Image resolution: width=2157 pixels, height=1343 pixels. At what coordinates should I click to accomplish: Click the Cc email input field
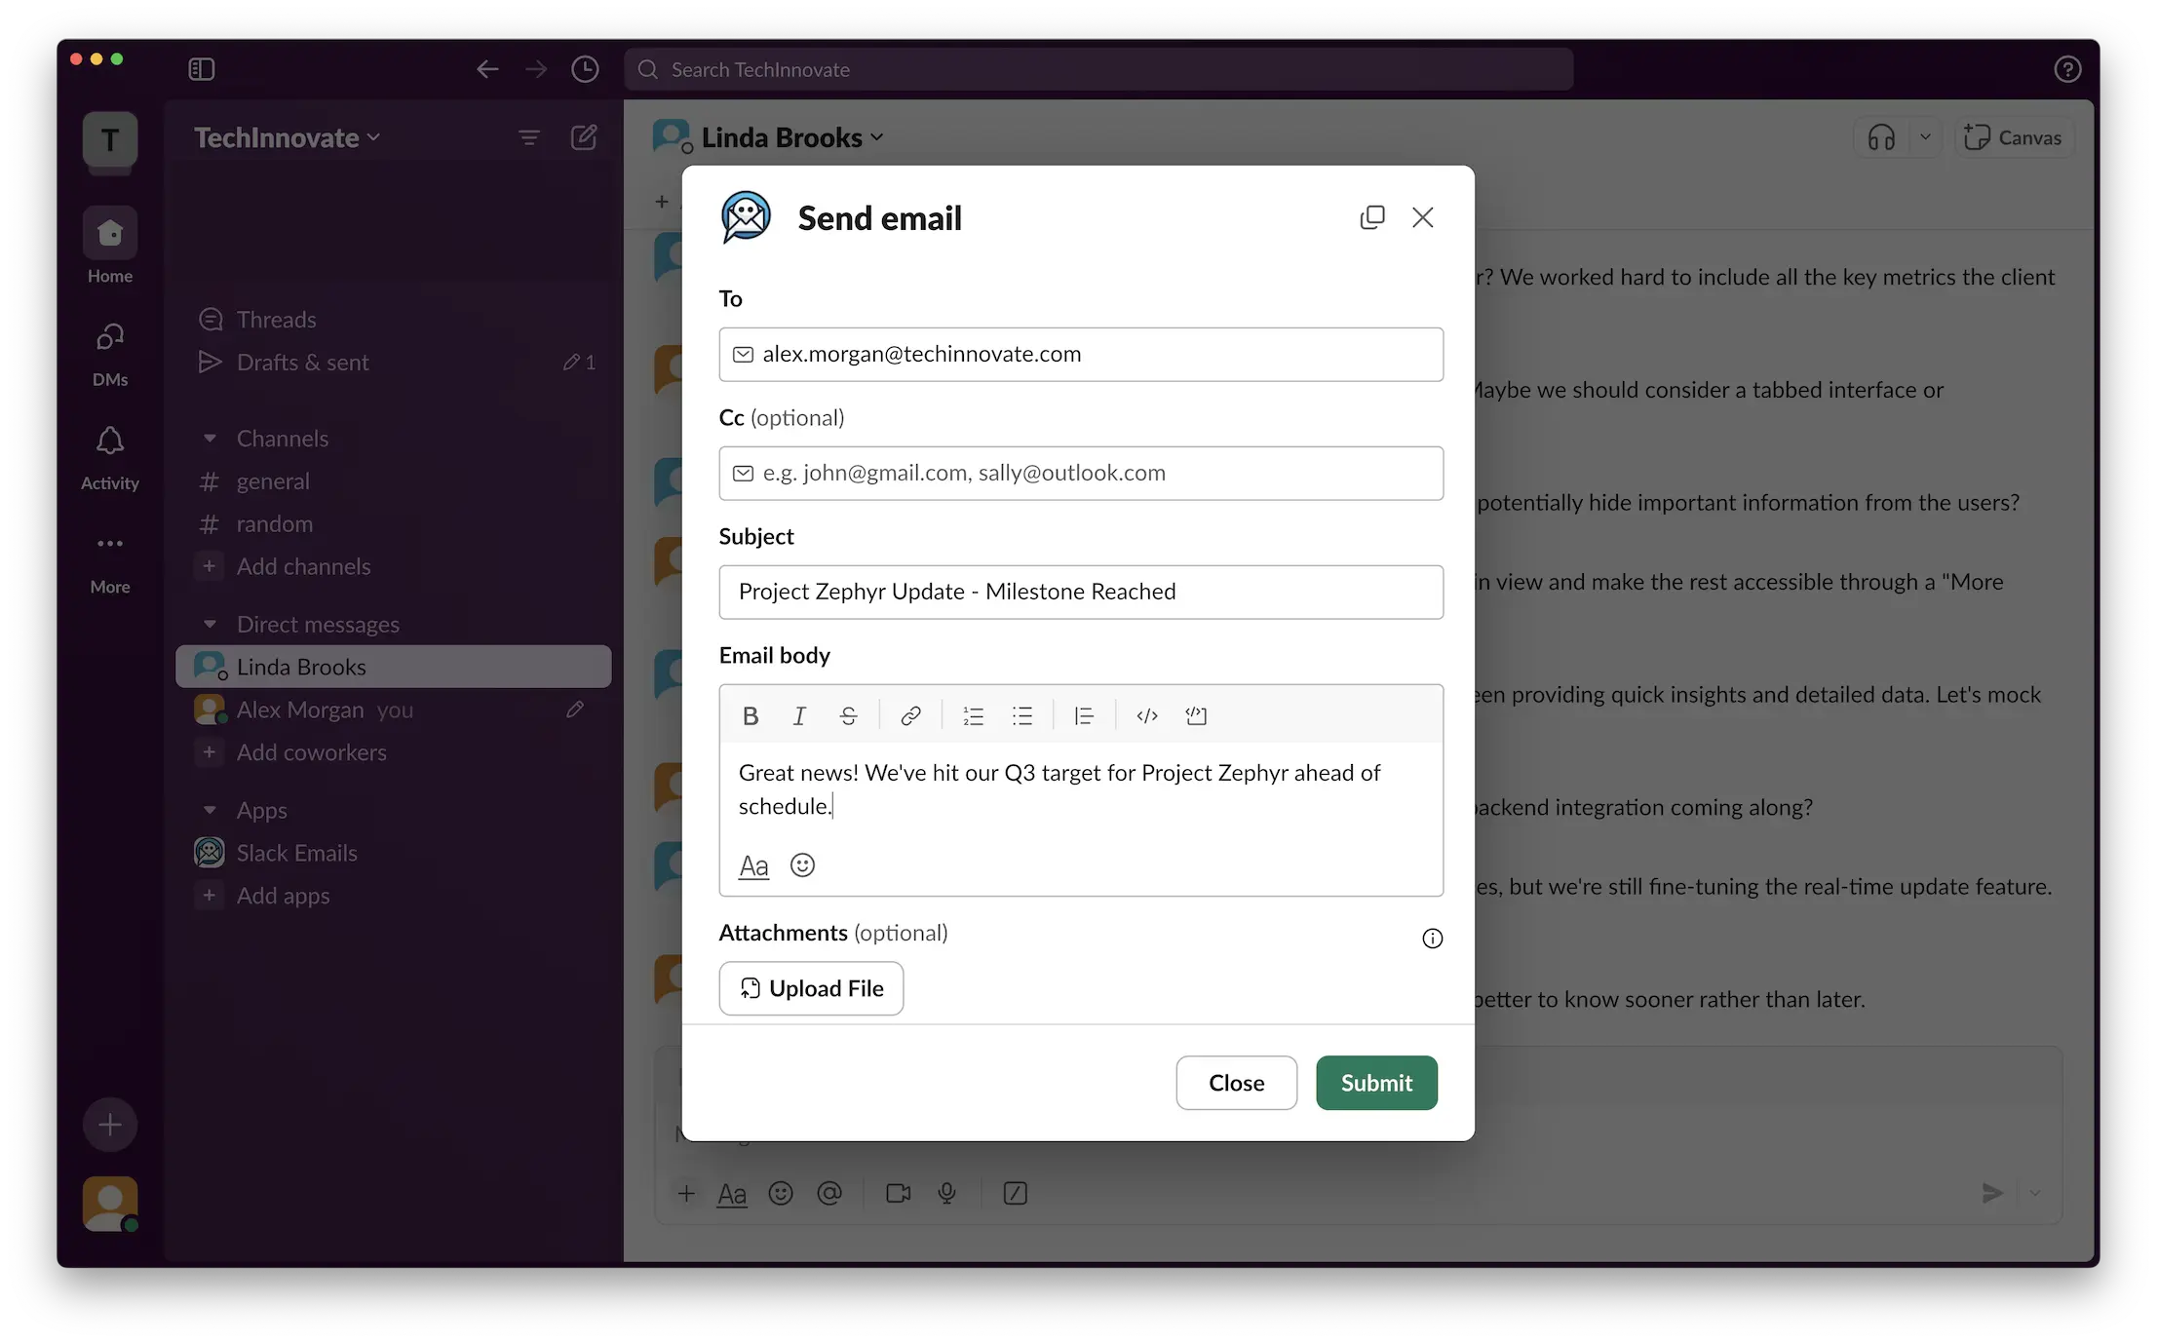pyautogui.click(x=1081, y=474)
